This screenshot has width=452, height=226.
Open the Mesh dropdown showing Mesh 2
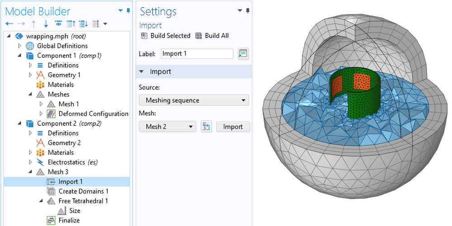tap(167, 127)
